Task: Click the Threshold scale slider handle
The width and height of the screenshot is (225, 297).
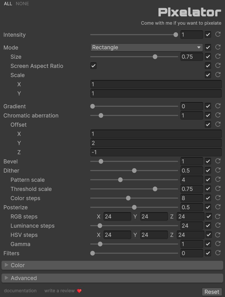Action: click(155, 189)
